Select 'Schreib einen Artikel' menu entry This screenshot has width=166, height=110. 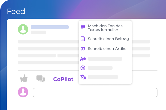pyautogui.click(x=107, y=49)
